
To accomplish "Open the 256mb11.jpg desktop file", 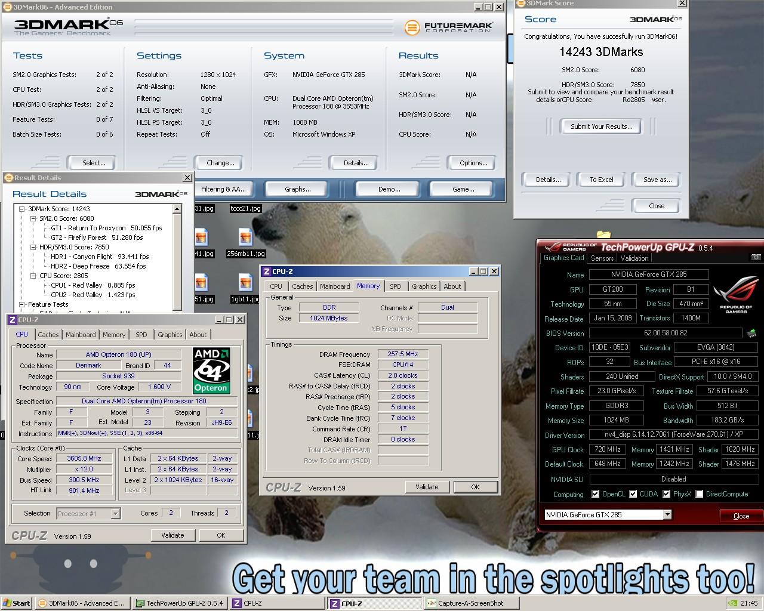I will point(245,243).
